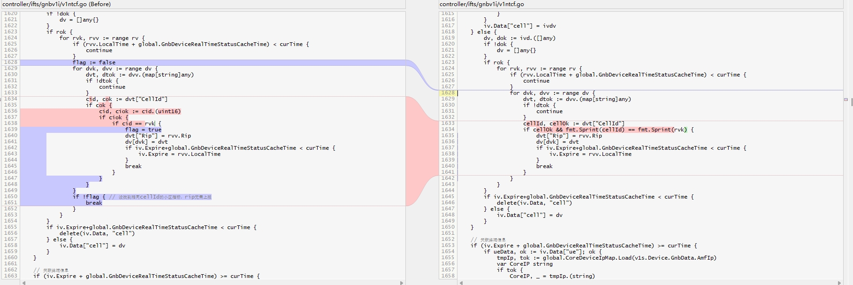Click the red diff connector between panes
853x285 pixels.
coord(422,150)
